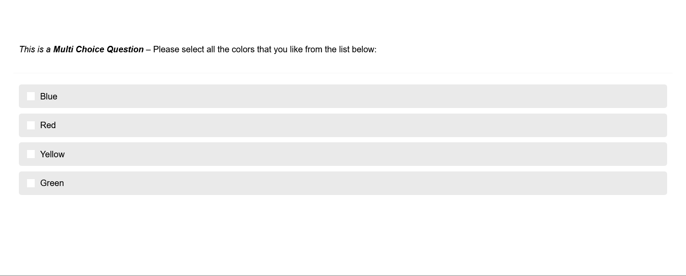Click the Multi Choice Question heading
This screenshot has width=686, height=276.
tap(98, 49)
